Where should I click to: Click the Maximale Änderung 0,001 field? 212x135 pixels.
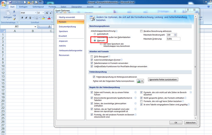(x=173, y=39)
